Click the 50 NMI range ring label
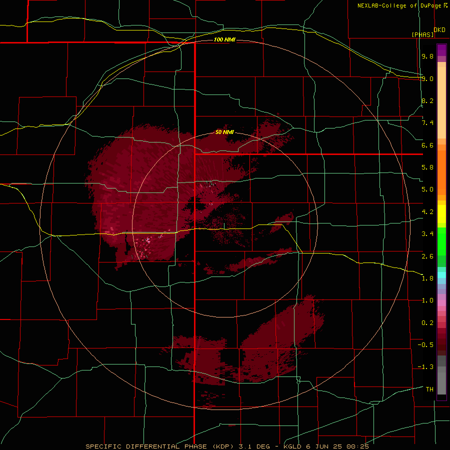Image resolution: width=450 pixels, height=450 pixels. (x=224, y=132)
